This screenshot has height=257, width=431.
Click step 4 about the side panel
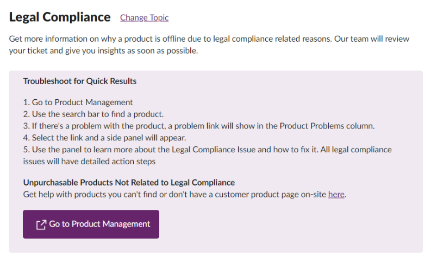pyautogui.click(x=104, y=138)
